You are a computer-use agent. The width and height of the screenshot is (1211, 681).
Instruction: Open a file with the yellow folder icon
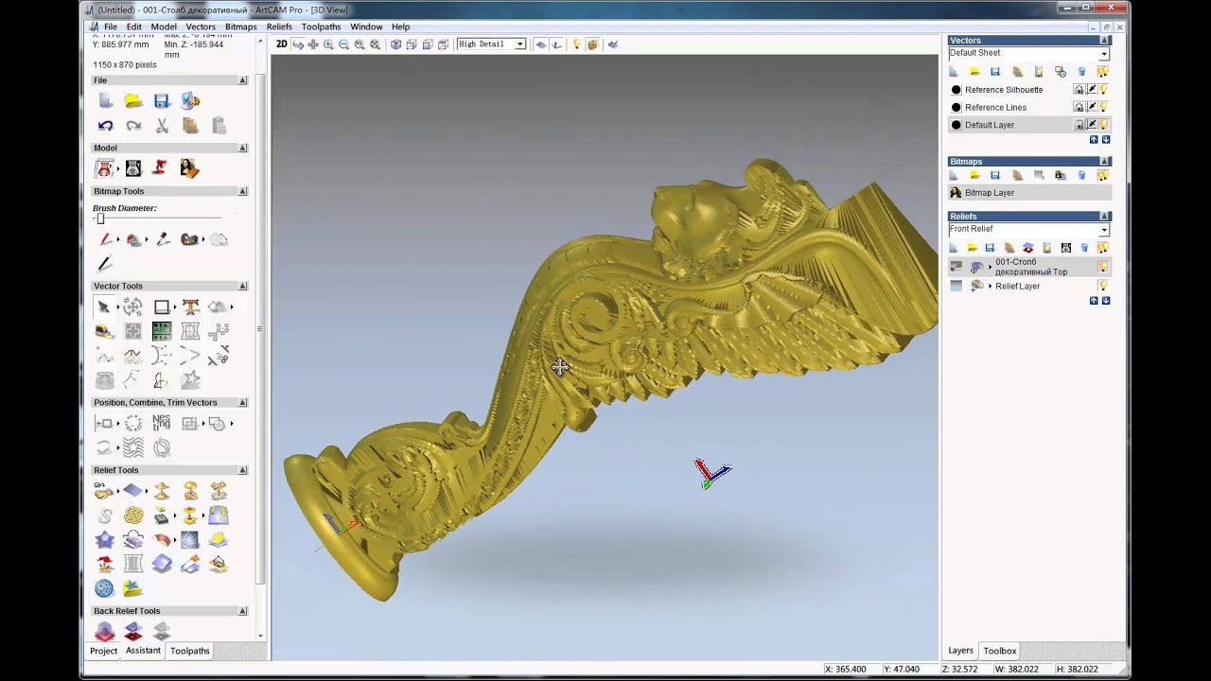(x=133, y=101)
